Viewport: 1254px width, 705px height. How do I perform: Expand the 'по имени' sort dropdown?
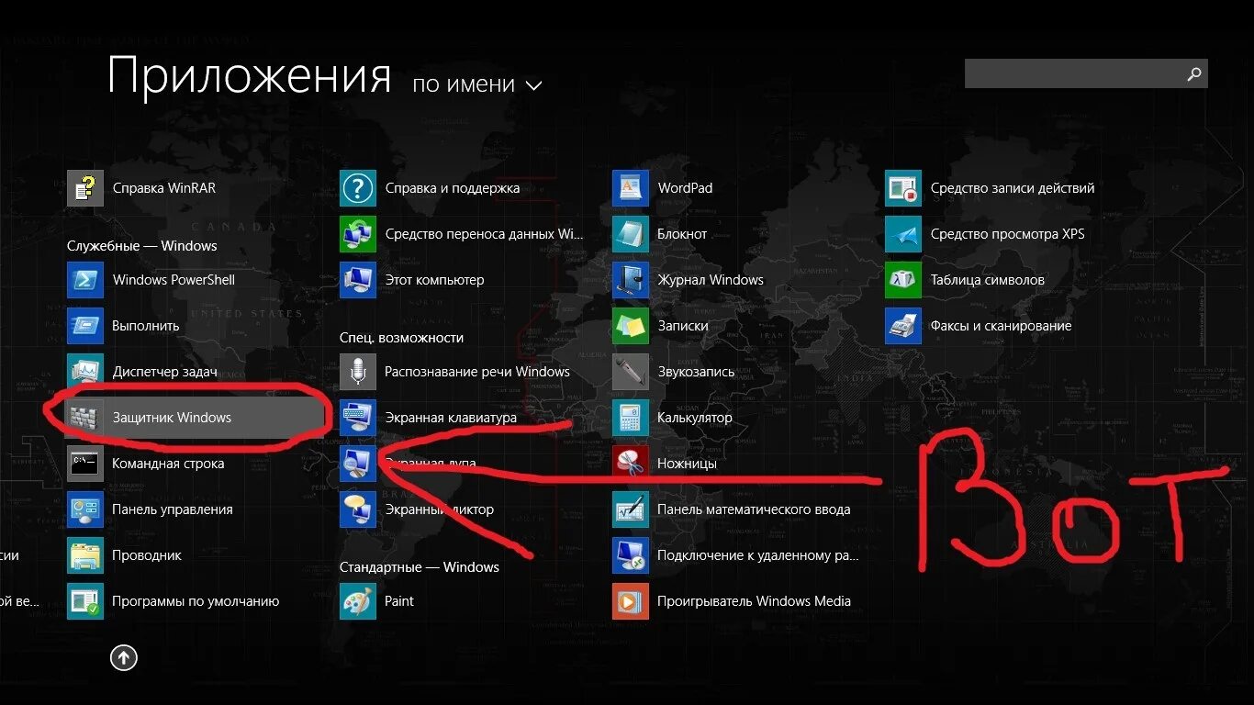477,84
